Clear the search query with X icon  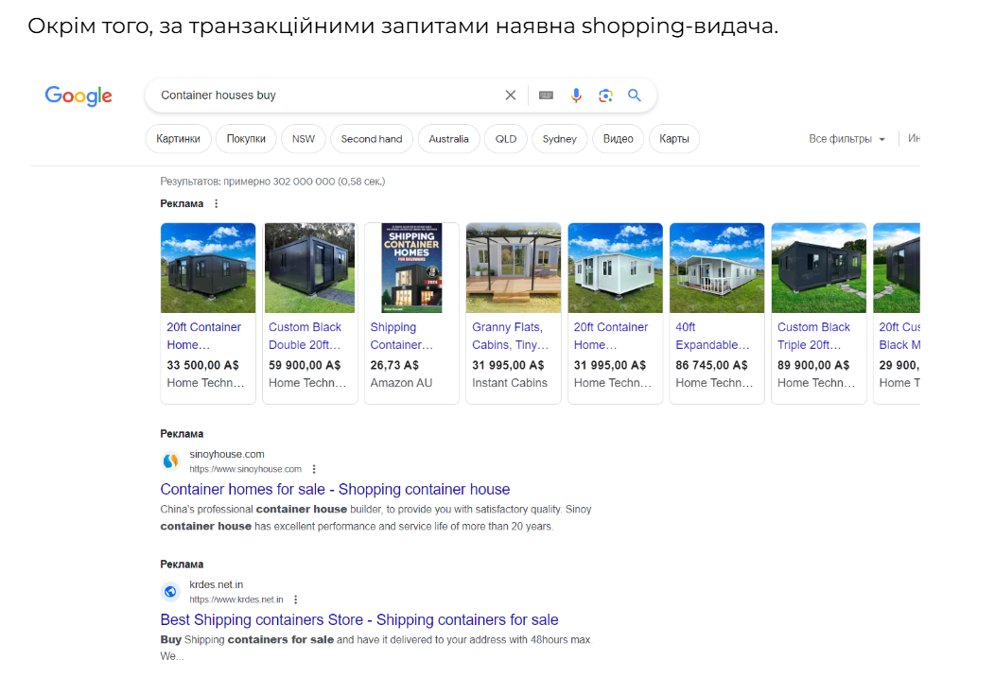point(510,96)
